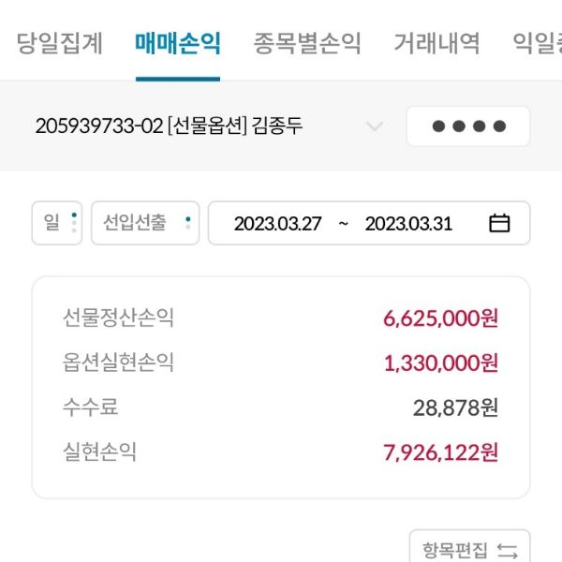The height and width of the screenshot is (562, 562).
Task: Open the partially visible 익일 tab
Action: (538, 43)
